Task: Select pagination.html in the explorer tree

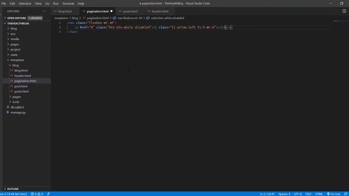Action: (x=25, y=81)
